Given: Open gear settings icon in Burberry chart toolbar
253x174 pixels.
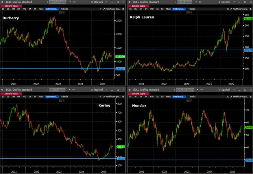Looking at the screenshot, I should coord(123,9).
